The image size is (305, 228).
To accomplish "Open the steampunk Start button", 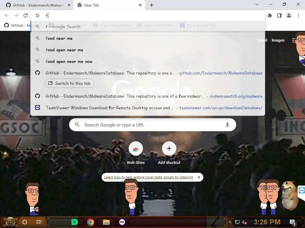I will (11, 222).
